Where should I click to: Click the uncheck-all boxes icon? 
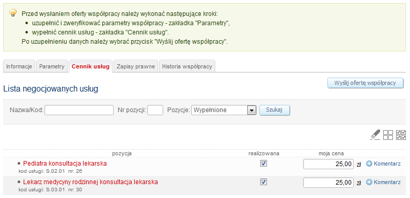point(388,135)
